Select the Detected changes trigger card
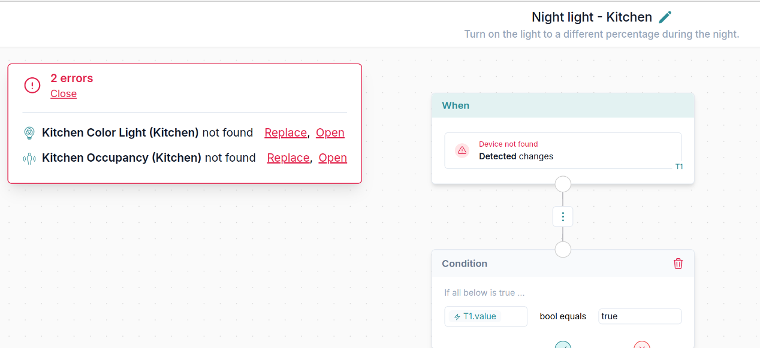Image resolution: width=760 pixels, height=348 pixels. [x=562, y=150]
